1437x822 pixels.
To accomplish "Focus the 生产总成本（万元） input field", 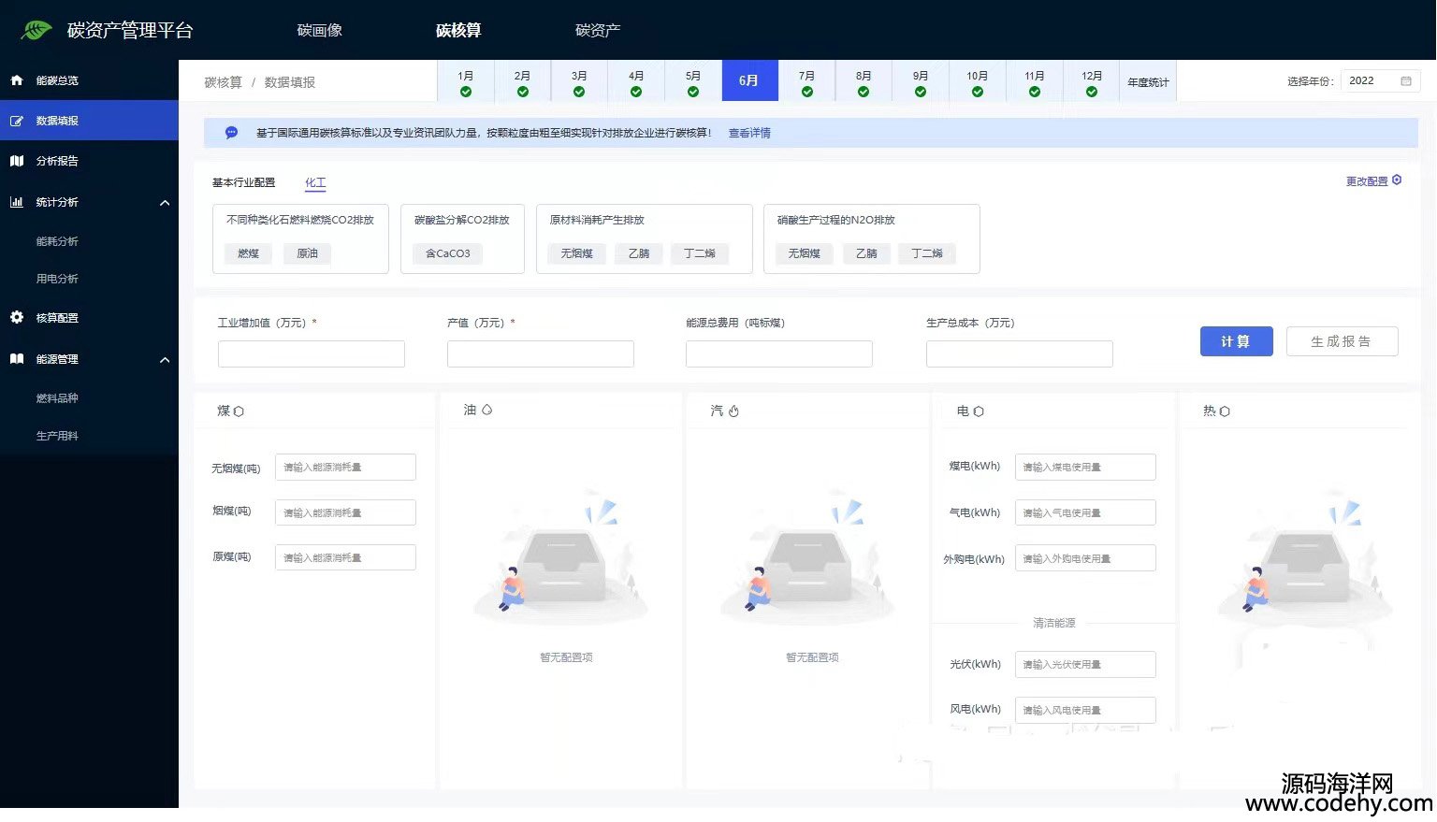I will tap(1020, 353).
